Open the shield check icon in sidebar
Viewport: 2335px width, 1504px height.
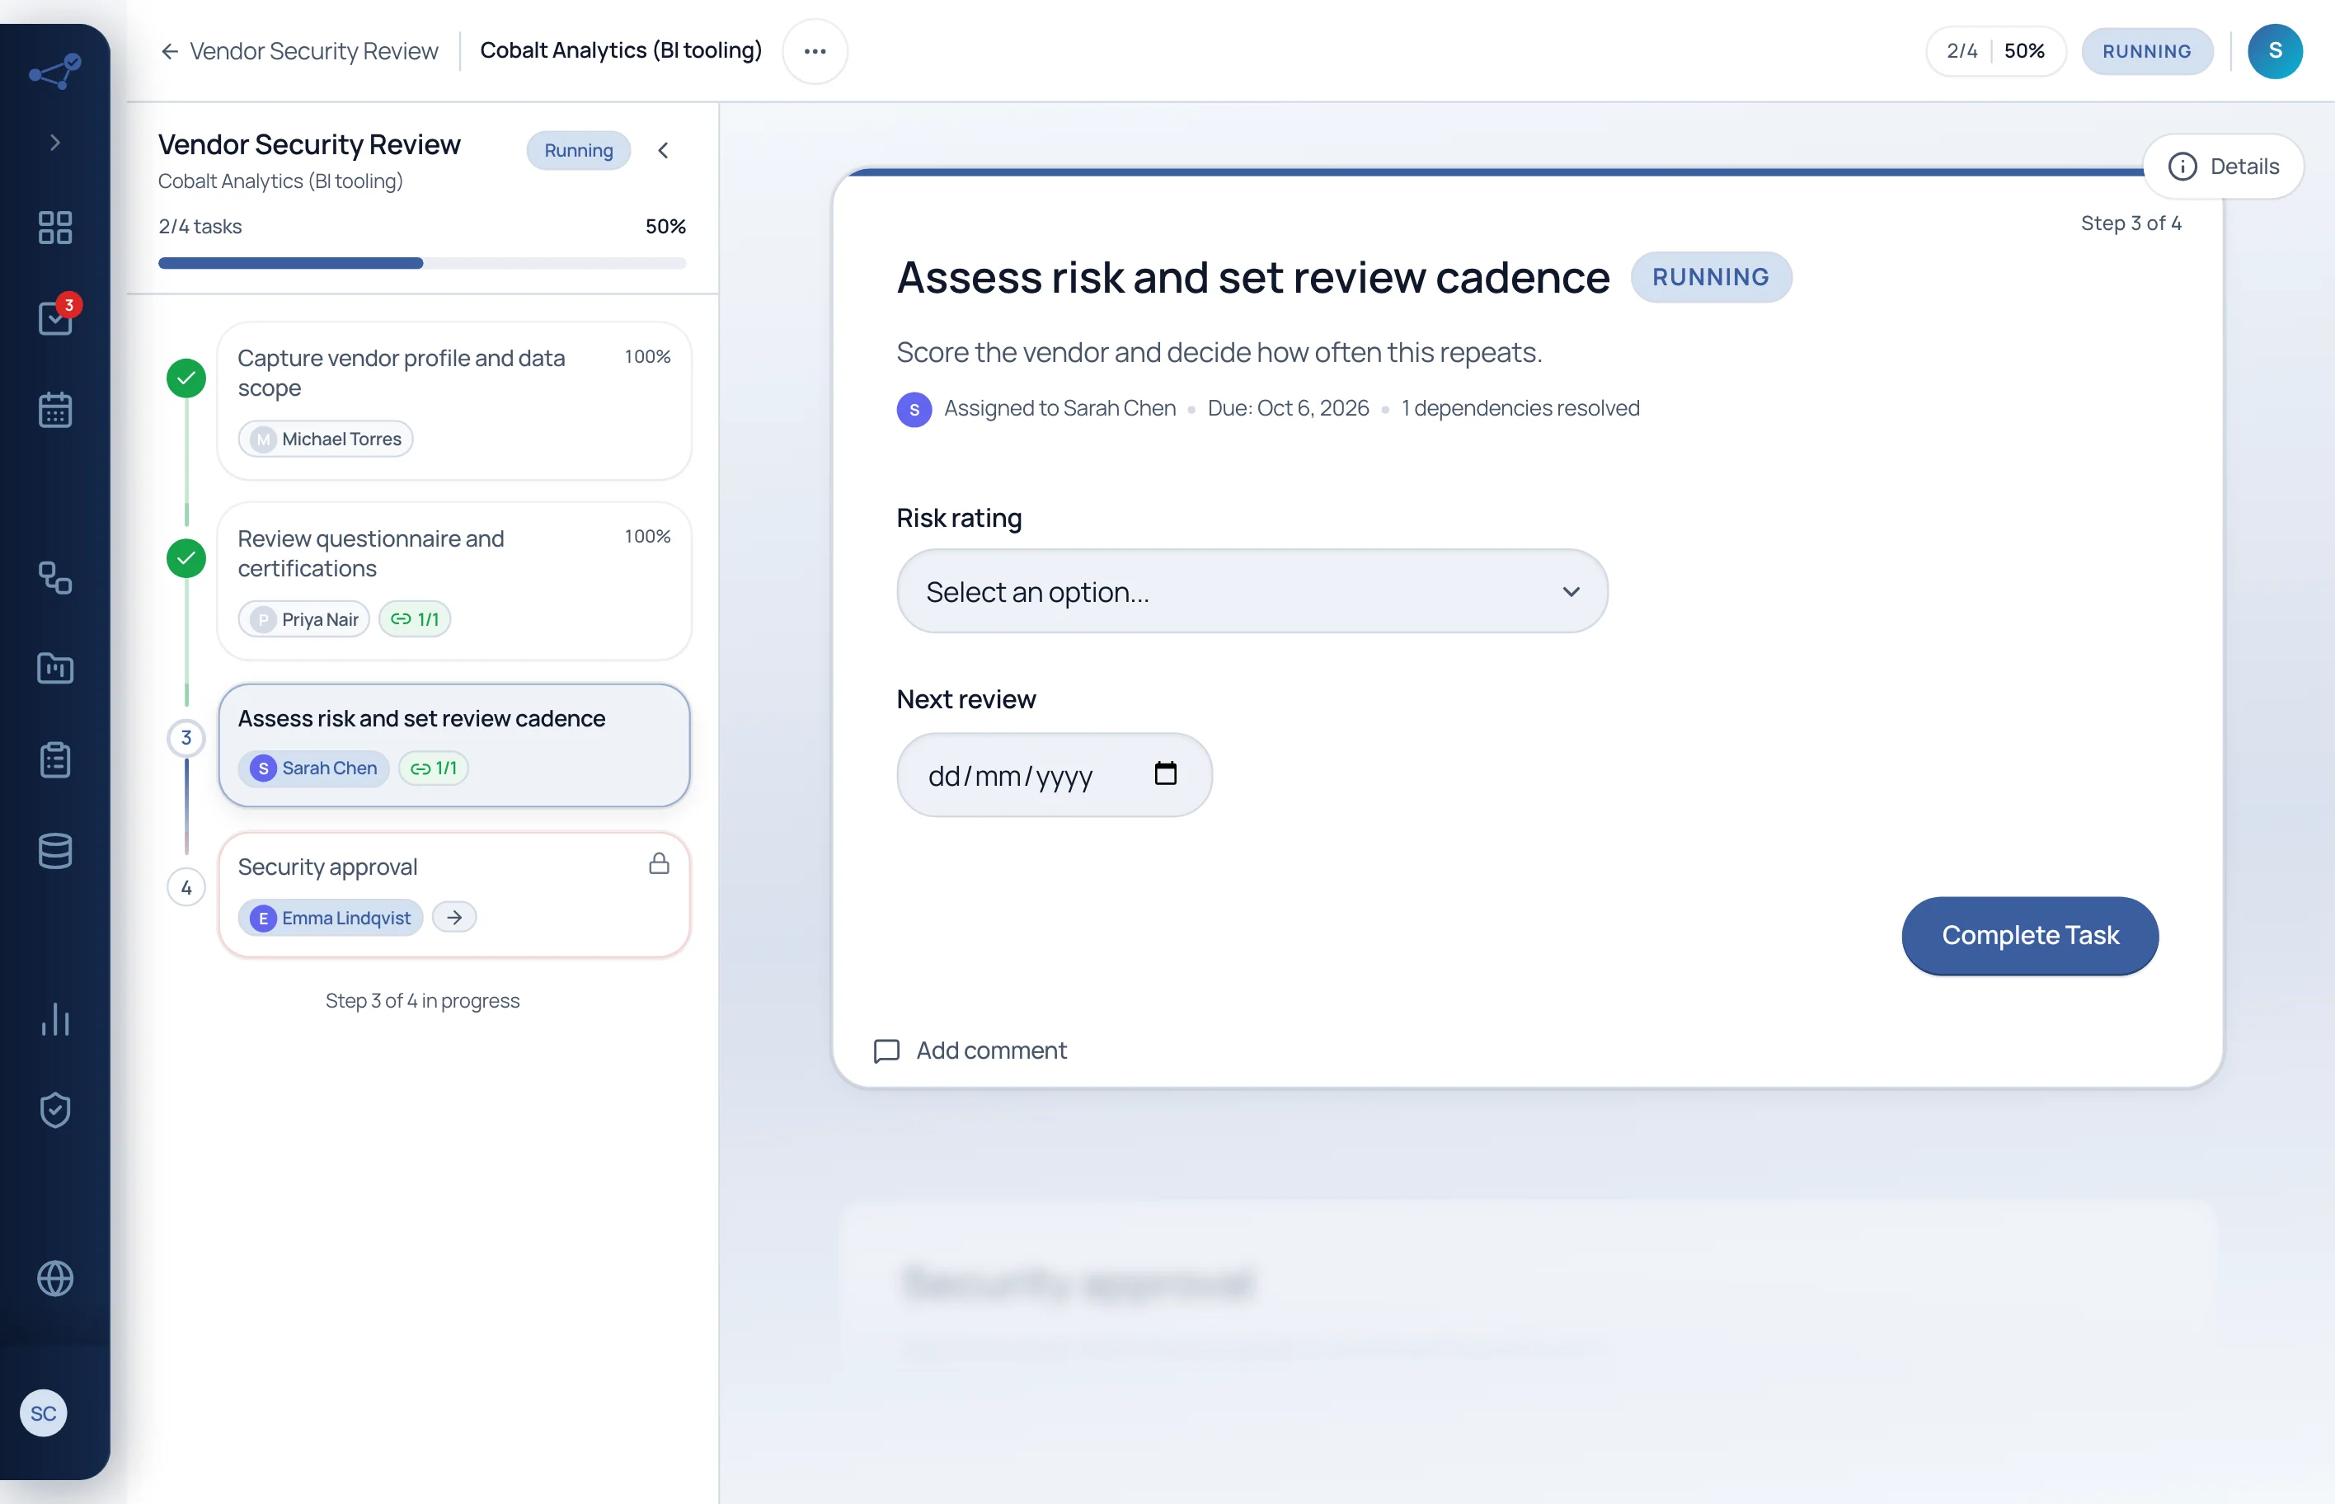click(54, 1109)
